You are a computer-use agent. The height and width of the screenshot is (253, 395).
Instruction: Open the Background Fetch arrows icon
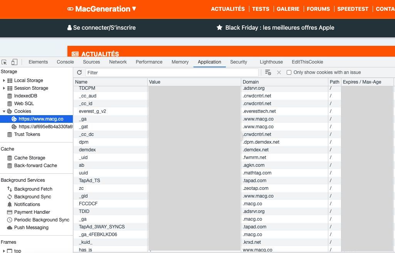coord(10,189)
